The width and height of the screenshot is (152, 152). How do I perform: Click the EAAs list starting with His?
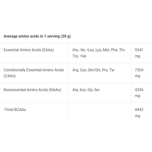(99, 53)
